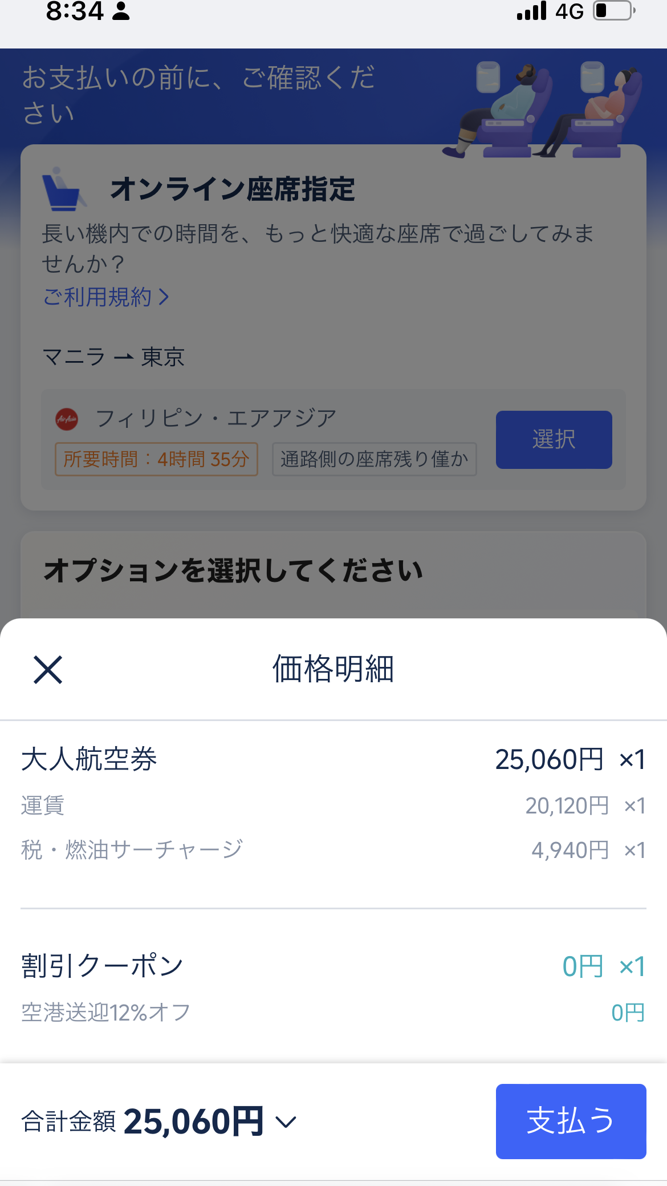The width and height of the screenshot is (667, 1186).
Task: Tap the 空港送迎12%オフ coupon line
Action: [106, 1013]
